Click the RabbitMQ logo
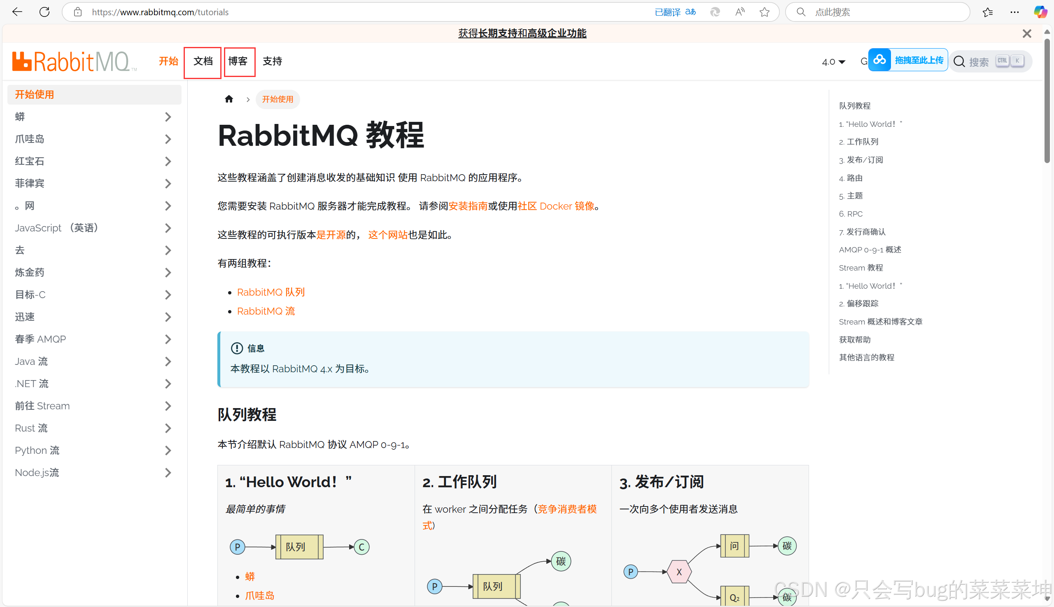The width and height of the screenshot is (1054, 607). [73, 61]
